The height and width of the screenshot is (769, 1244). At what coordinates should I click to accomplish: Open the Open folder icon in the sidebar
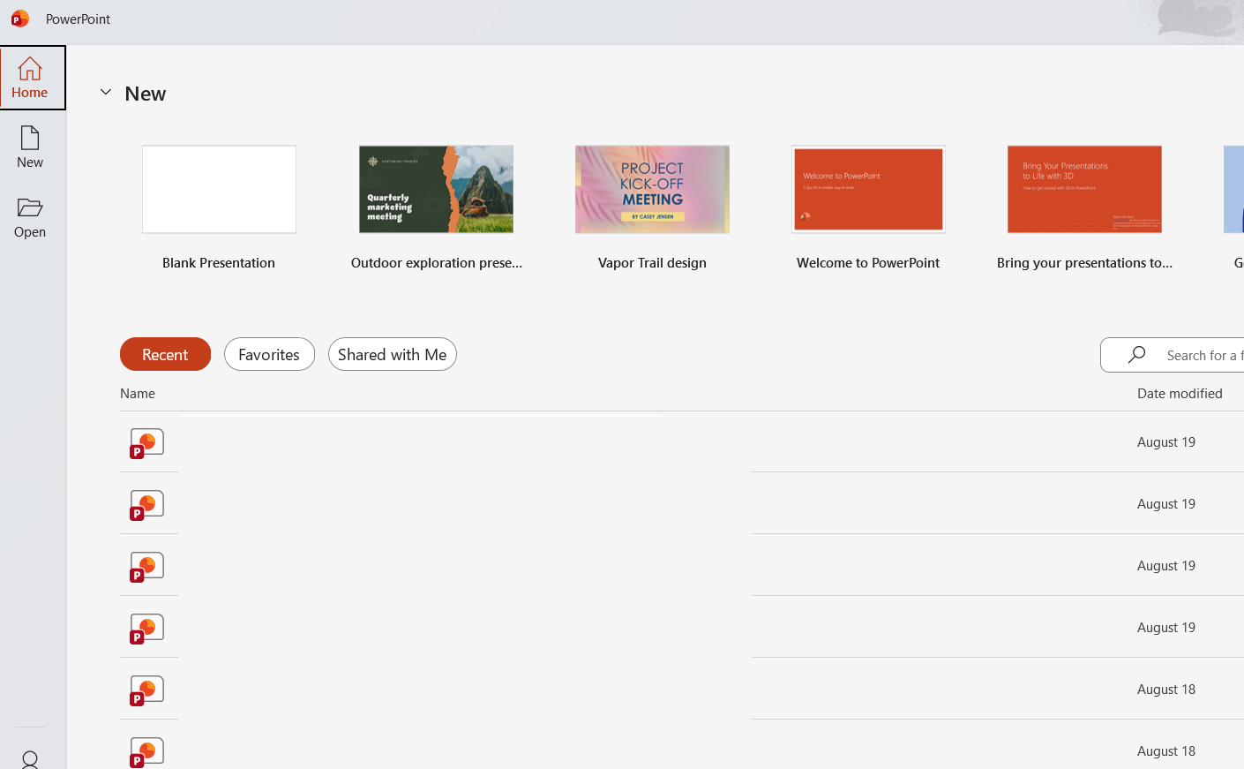tap(30, 207)
